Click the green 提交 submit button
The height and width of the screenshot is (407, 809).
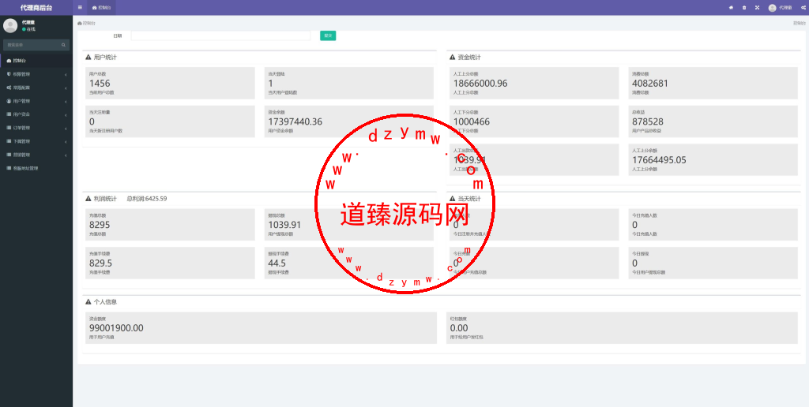[328, 35]
